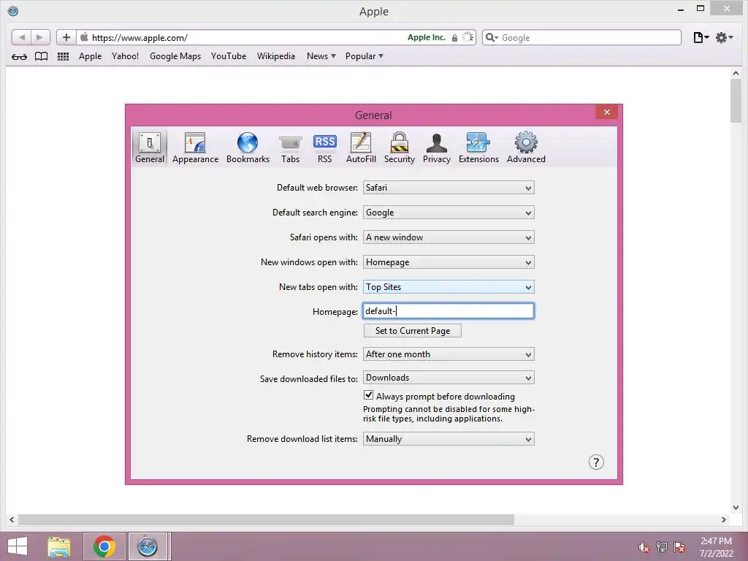Open the Yahoo! bookmark link
The height and width of the screenshot is (561, 748).
click(x=125, y=56)
